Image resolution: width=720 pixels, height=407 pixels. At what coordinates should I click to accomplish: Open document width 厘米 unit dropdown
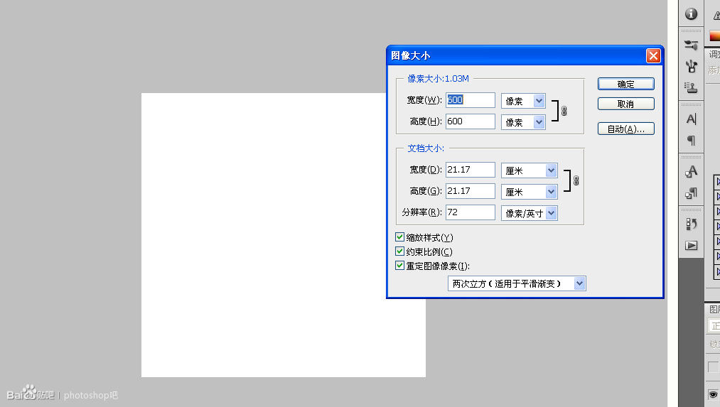coord(529,170)
